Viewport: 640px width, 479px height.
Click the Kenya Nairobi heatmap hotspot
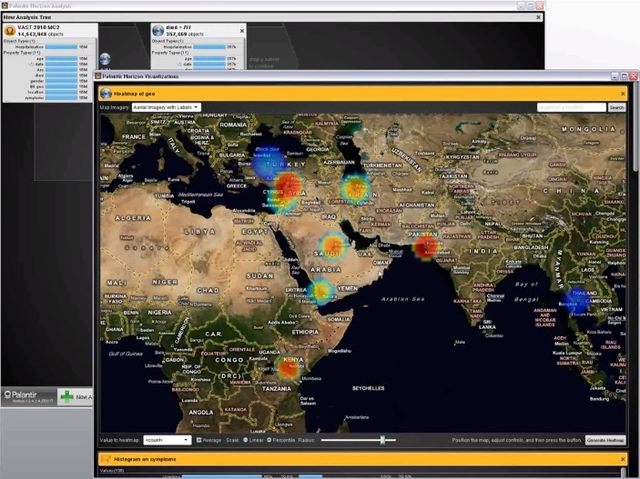289,366
